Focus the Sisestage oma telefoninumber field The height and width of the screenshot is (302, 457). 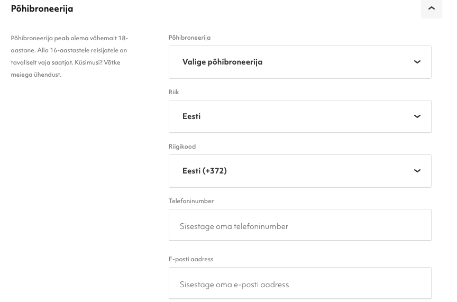(300, 225)
